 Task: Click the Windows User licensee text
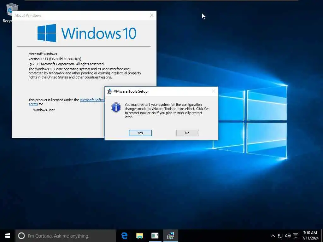pyautogui.click(x=44, y=110)
